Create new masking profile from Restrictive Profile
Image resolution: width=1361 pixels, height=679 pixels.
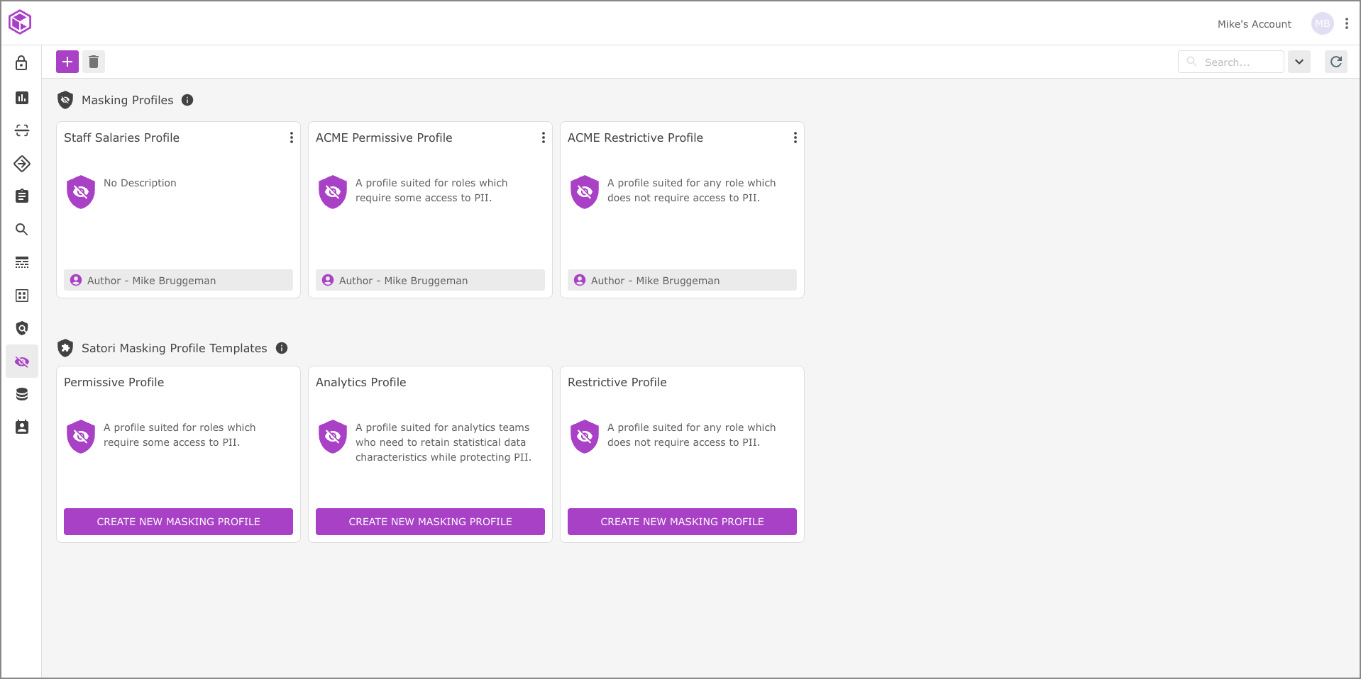click(x=682, y=522)
